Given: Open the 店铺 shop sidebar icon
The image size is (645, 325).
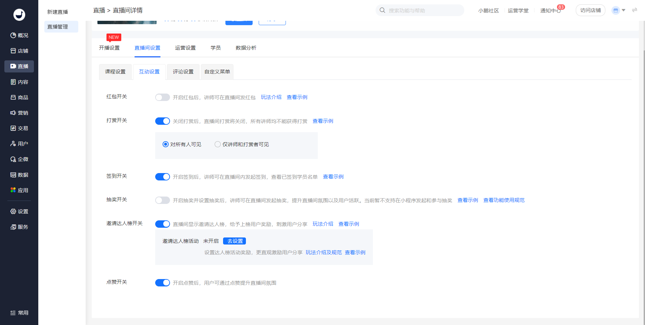Looking at the screenshot, I should point(13,51).
